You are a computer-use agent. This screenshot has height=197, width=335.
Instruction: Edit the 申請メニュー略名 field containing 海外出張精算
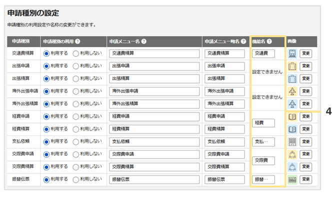224,104
